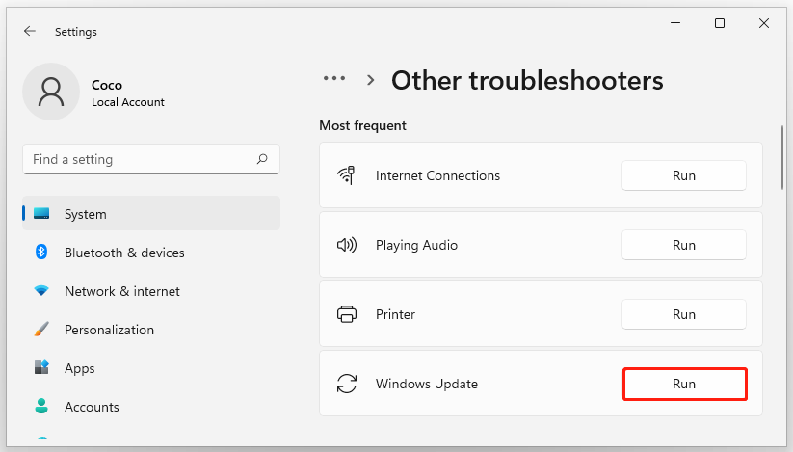The height and width of the screenshot is (452, 793).
Task: Click the System monitor icon
Action: 41,213
